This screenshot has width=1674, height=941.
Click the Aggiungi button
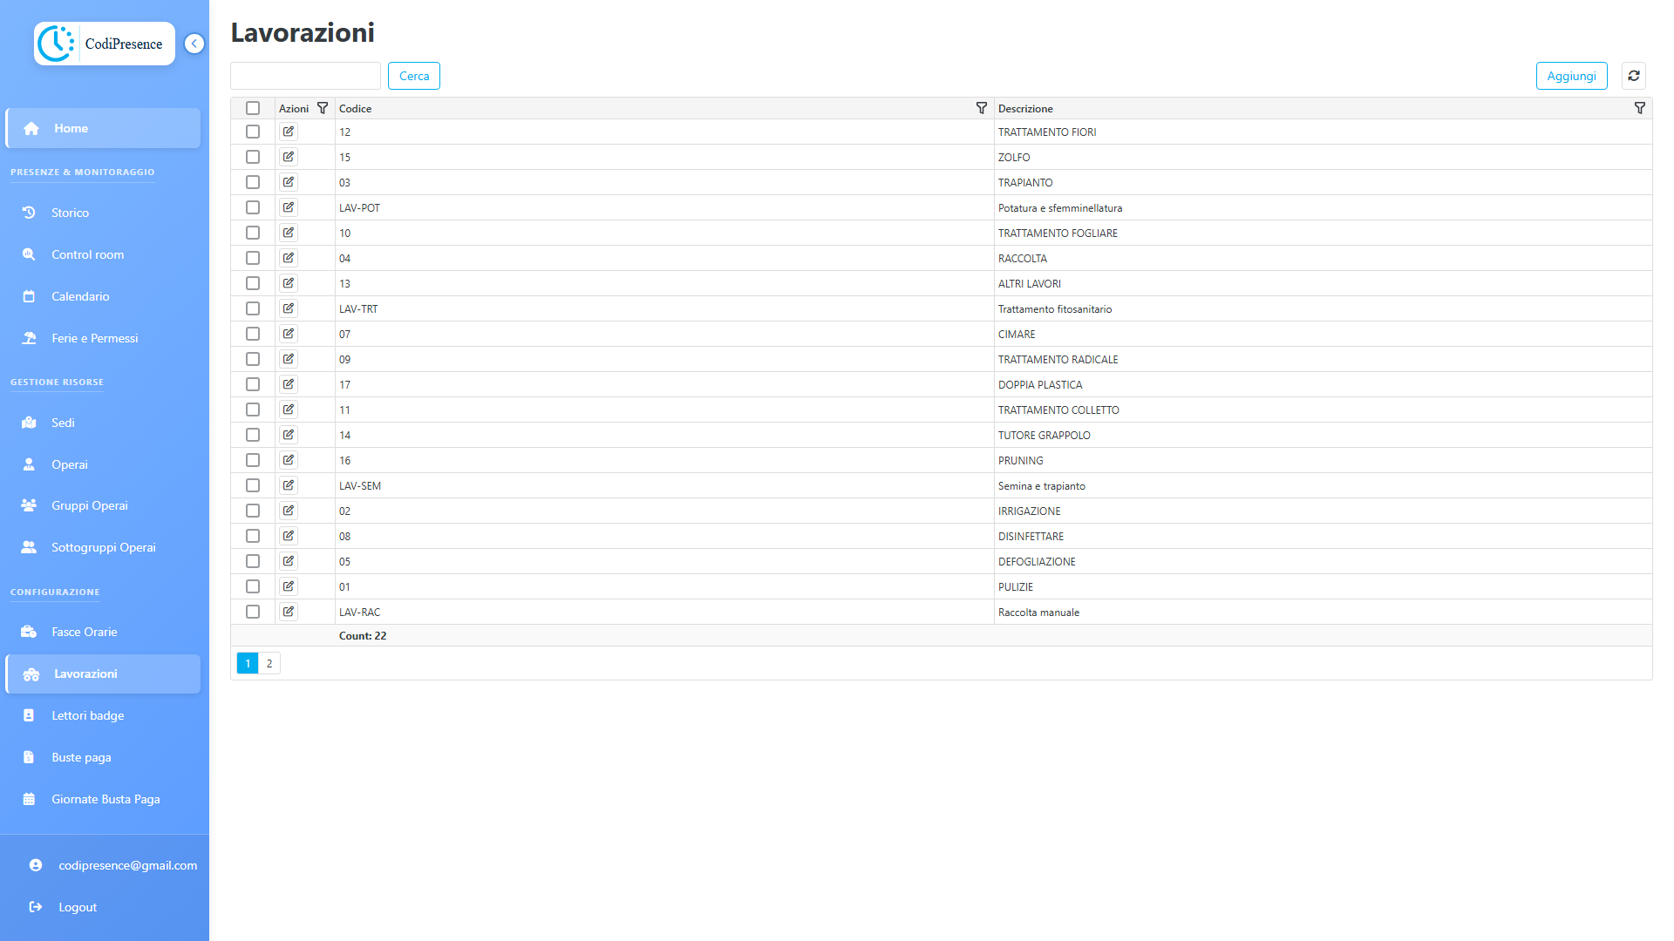(1571, 76)
